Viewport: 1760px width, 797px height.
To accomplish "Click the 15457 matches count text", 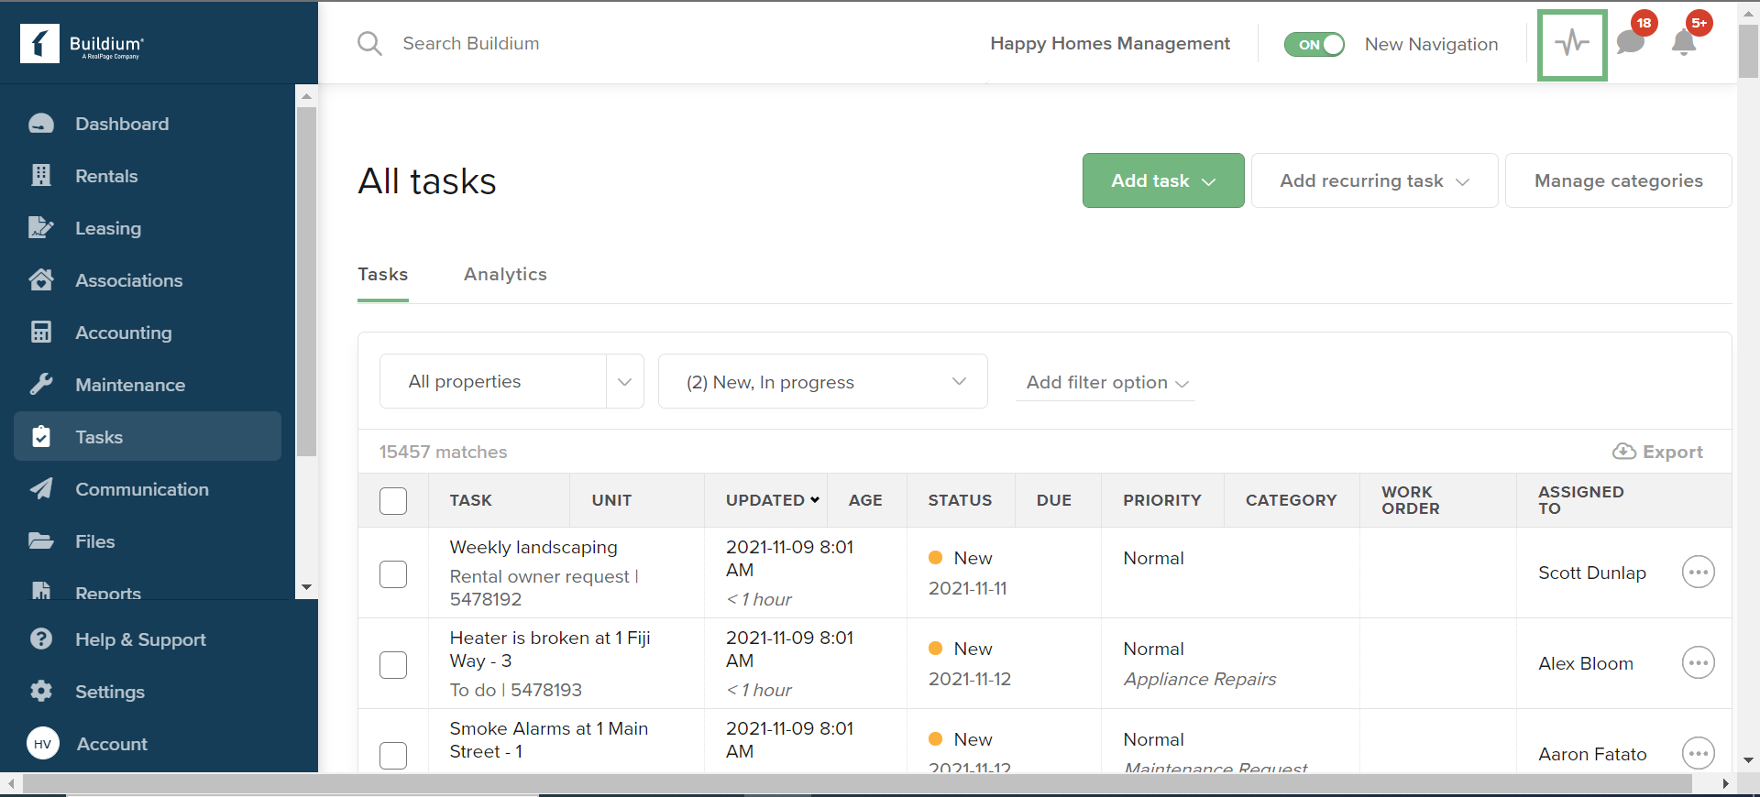I will pos(443,452).
